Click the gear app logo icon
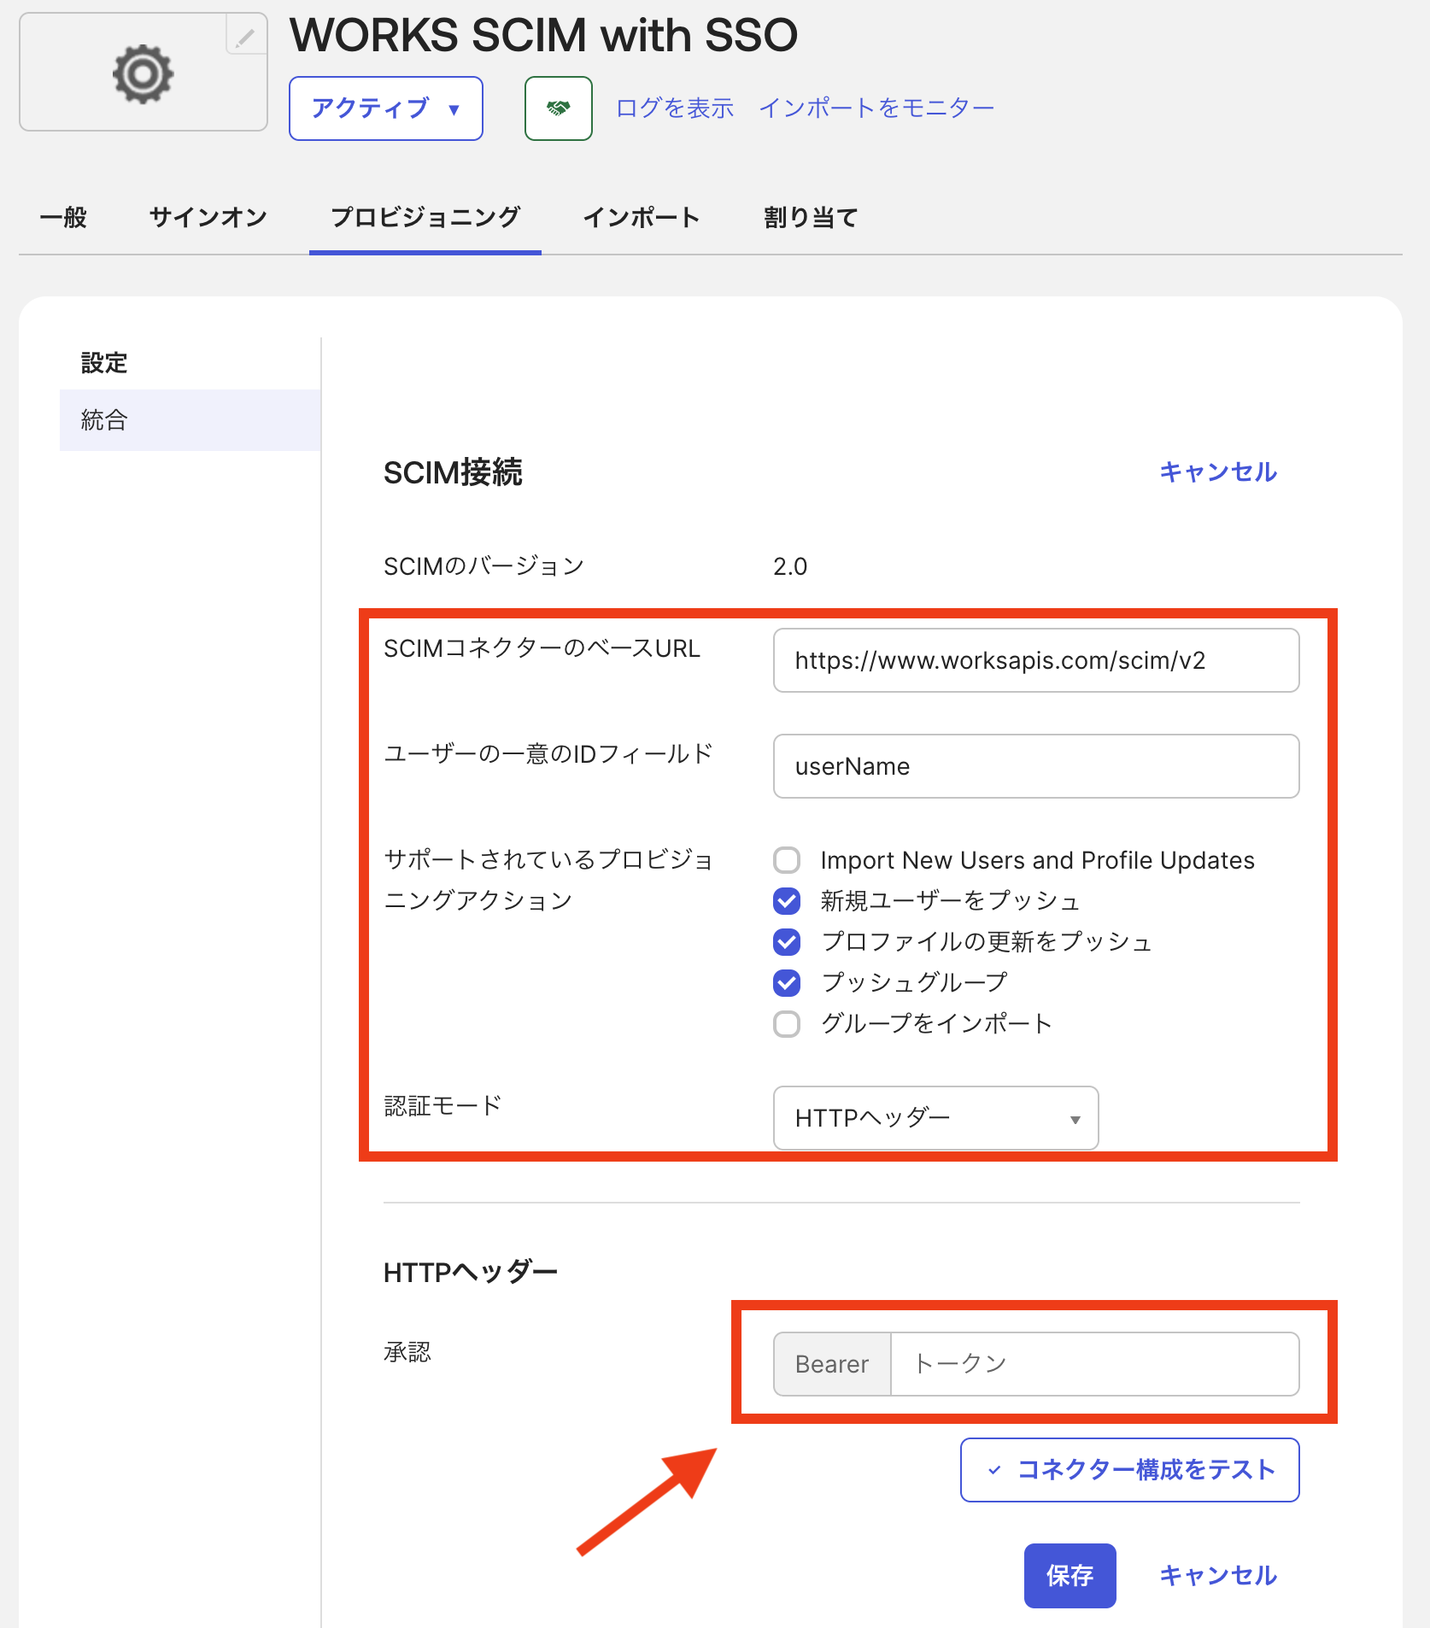 144,74
